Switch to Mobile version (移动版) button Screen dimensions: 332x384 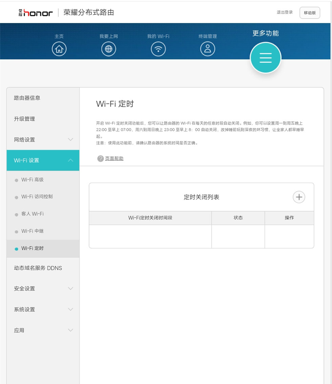pos(310,13)
